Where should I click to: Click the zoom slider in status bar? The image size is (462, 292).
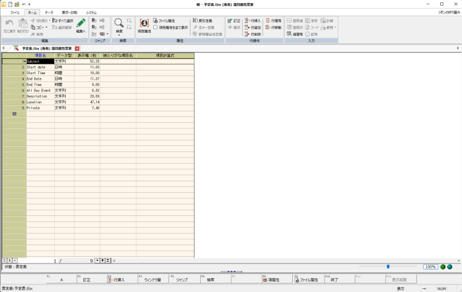388,266
